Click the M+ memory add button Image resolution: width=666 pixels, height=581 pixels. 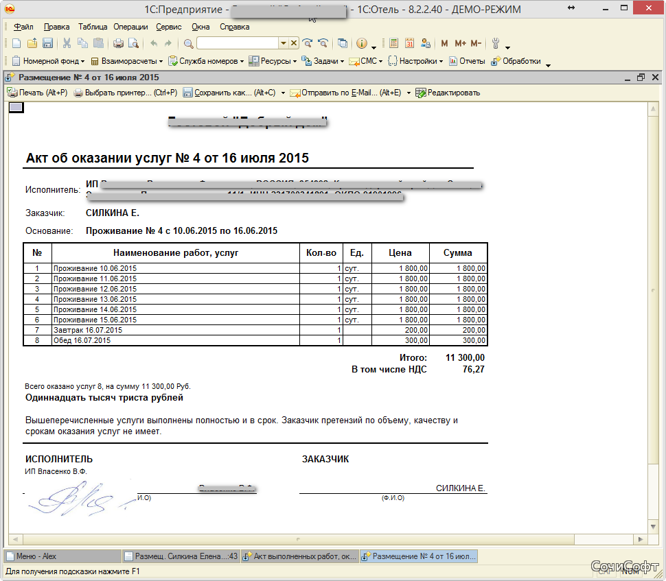coord(460,43)
